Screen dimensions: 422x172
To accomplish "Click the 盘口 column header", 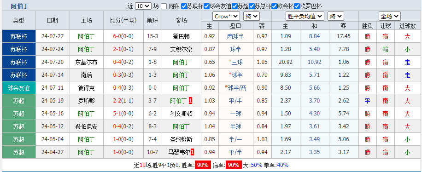I will (x=236, y=26).
